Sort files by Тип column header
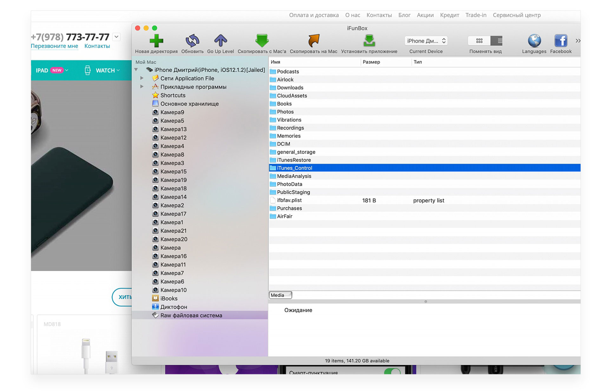 coord(496,62)
